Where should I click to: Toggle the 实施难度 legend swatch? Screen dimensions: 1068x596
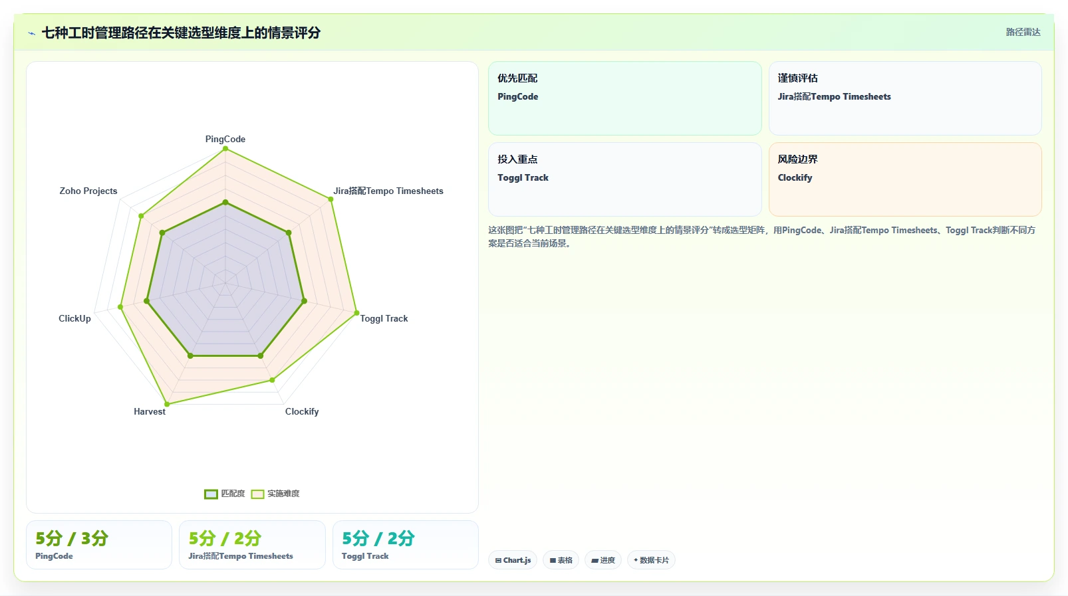[x=257, y=494]
